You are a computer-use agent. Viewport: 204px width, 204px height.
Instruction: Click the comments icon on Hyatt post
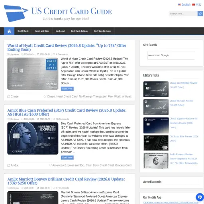click(54, 54)
